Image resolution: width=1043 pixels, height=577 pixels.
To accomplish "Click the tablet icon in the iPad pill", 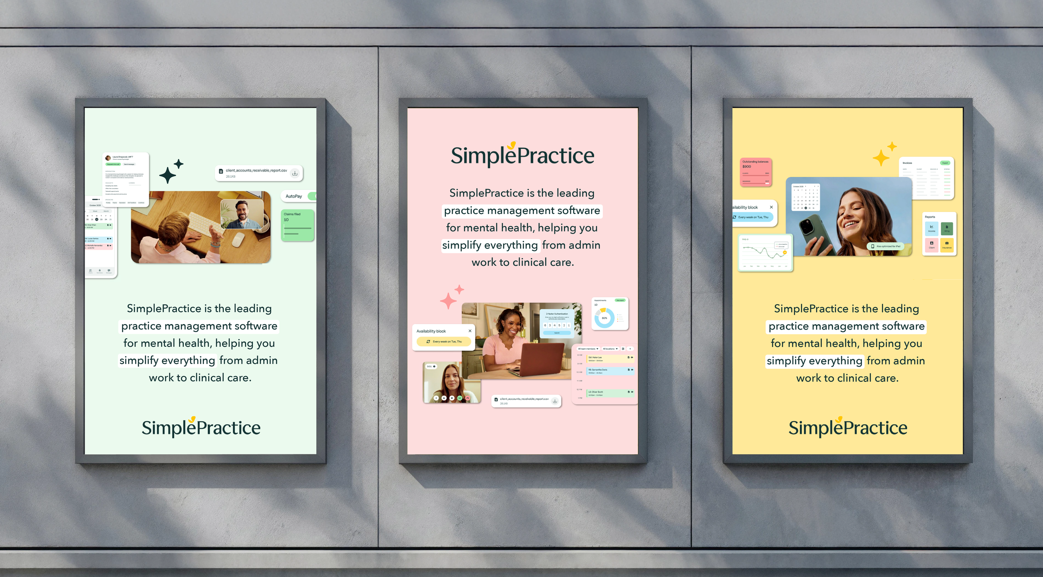I will [873, 246].
